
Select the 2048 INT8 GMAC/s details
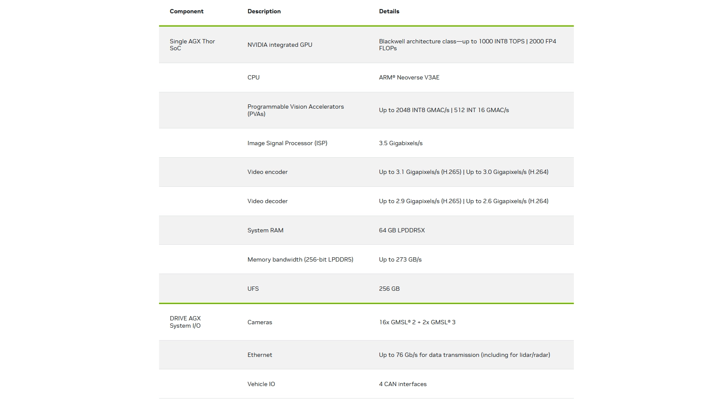(x=444, y=110)
